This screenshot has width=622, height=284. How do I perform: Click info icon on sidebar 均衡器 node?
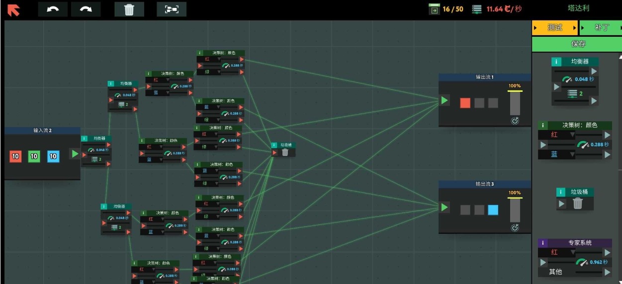pos(556,62)
